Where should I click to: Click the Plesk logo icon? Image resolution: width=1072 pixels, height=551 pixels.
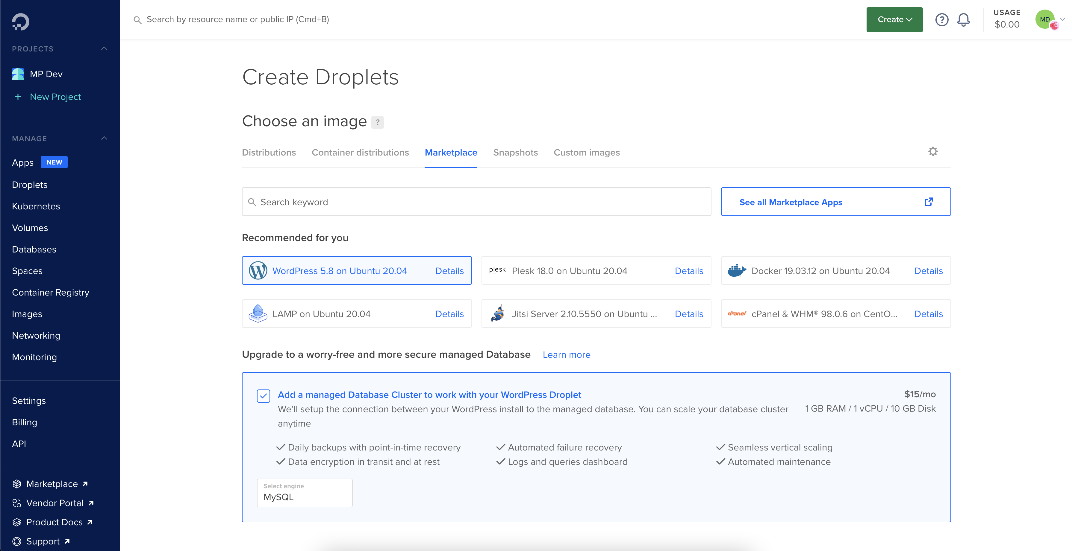497,270
